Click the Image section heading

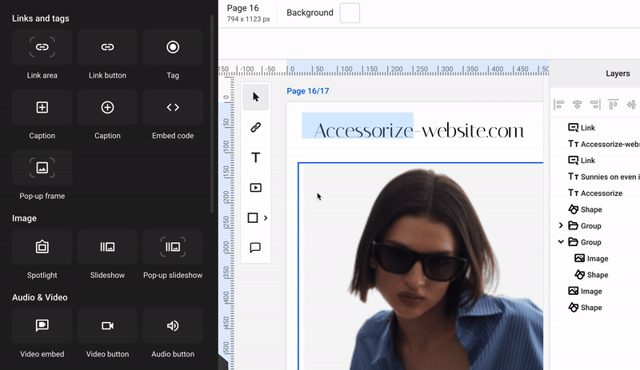pos(24,218)
